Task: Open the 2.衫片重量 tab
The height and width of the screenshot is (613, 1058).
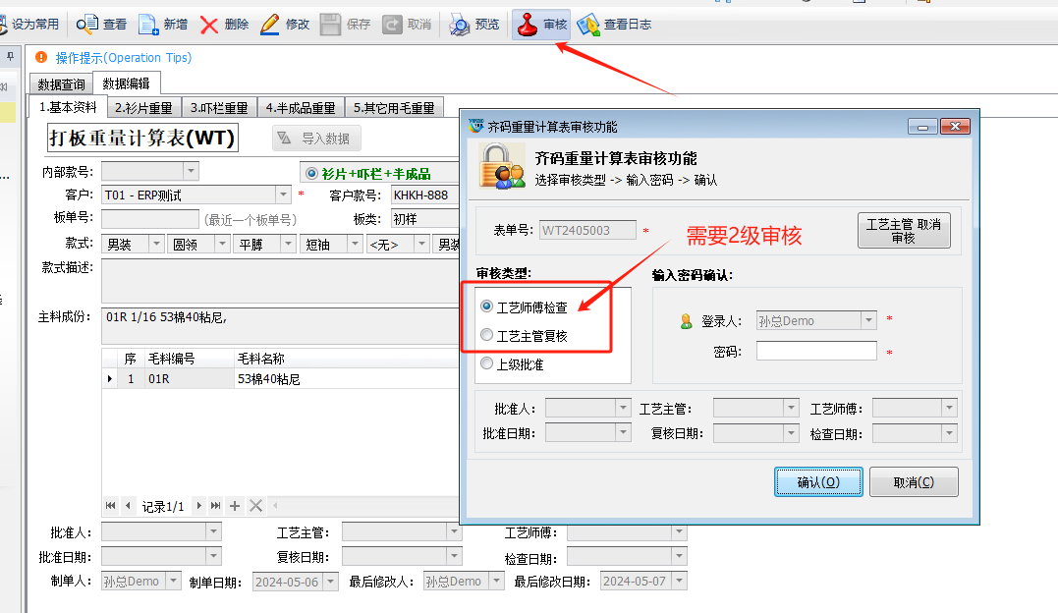Action: [143, 108]
